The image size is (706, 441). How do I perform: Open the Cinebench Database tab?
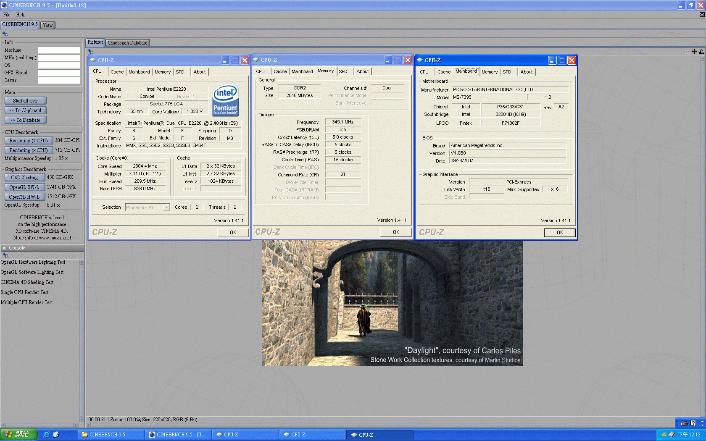(x=127, y=43)
